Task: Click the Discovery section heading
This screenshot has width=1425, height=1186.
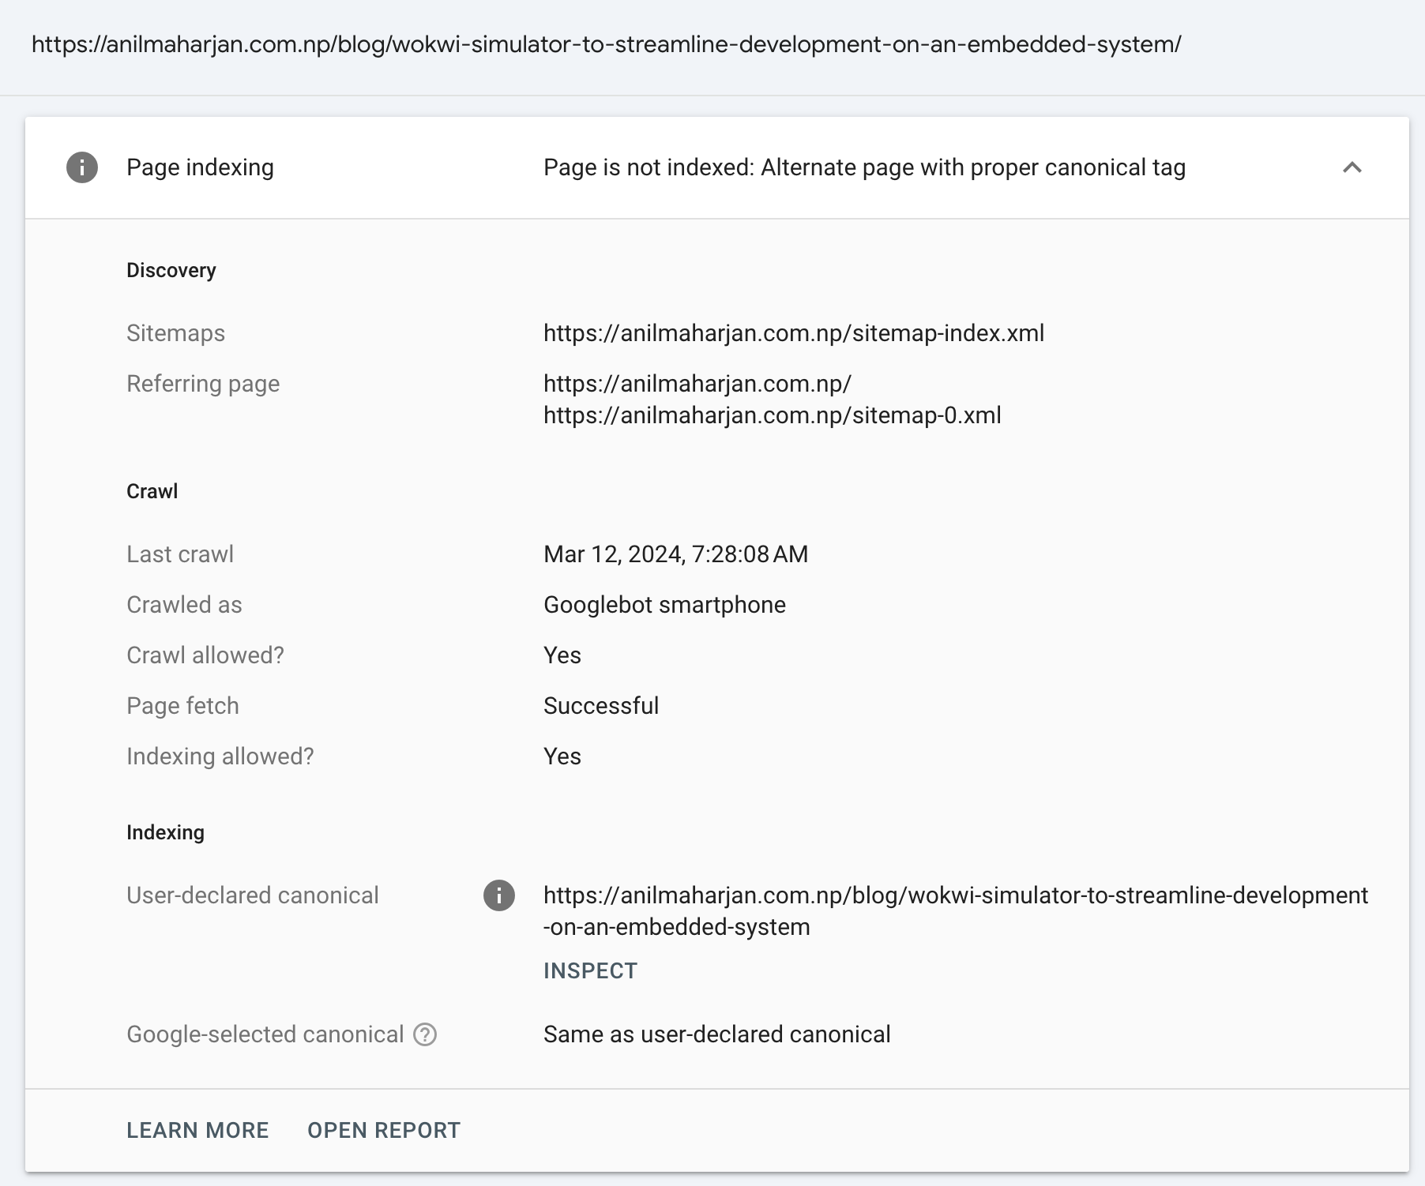Action: click(x=171, y=270)
